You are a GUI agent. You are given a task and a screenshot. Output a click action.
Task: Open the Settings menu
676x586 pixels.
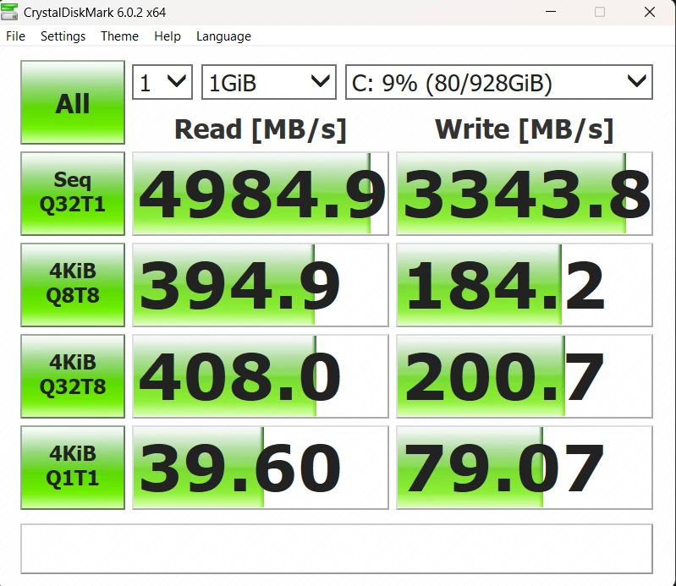point(63,36)
